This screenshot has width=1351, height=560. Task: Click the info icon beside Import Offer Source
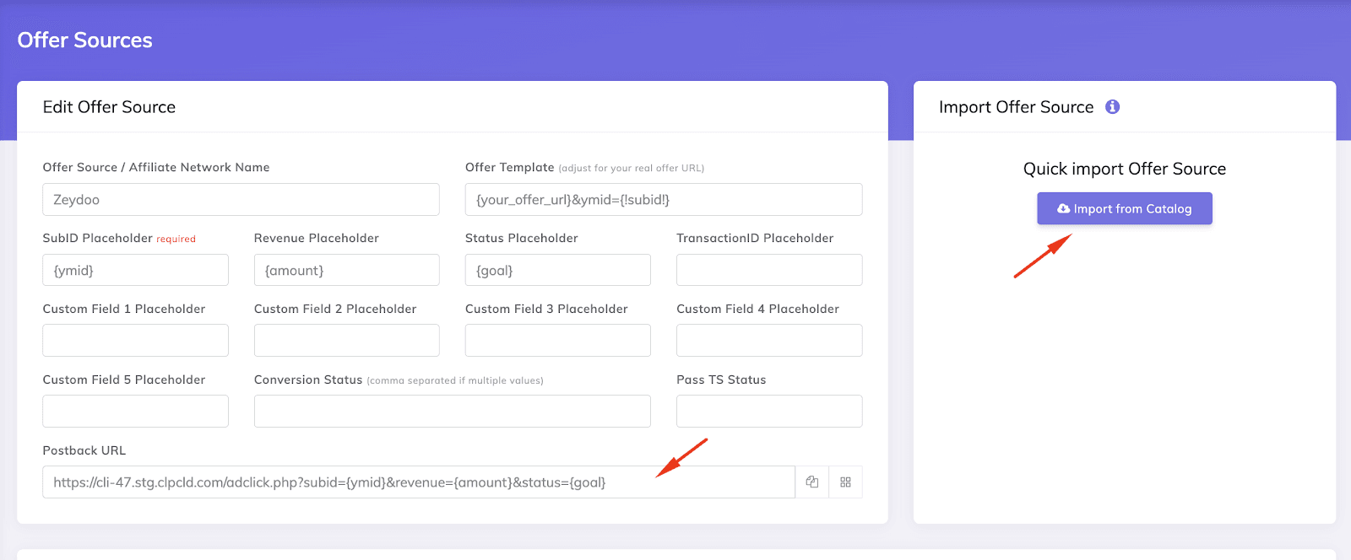(1112, 107)
